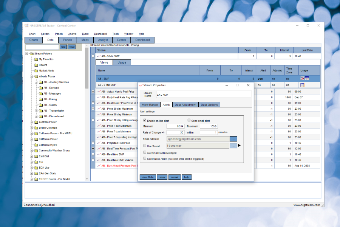Collapse the Stream Folders root node

[27, 53]
